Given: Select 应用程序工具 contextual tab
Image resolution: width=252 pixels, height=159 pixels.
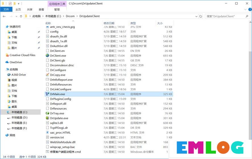Looking at the screenshot, I should (x=57, y=4).
